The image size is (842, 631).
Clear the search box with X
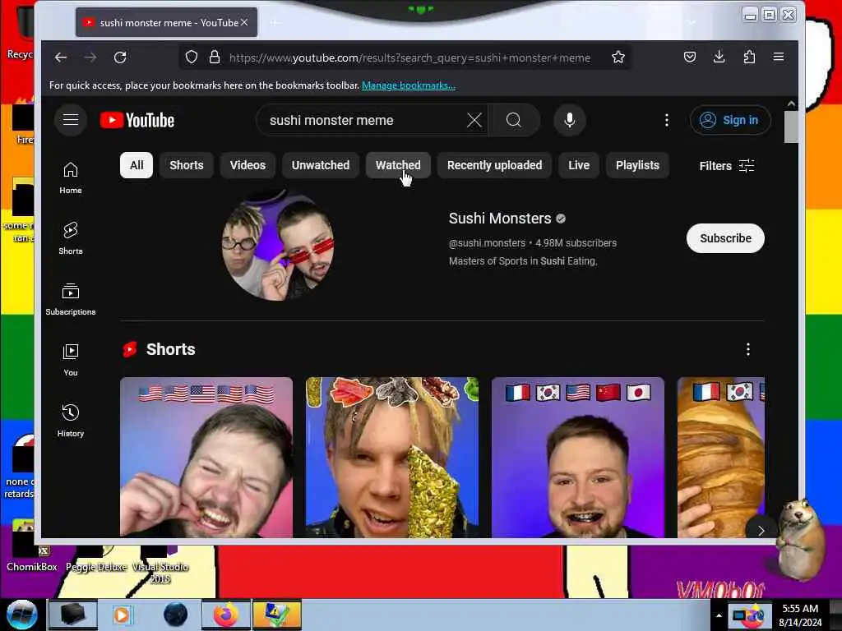(x=474, y=120)
